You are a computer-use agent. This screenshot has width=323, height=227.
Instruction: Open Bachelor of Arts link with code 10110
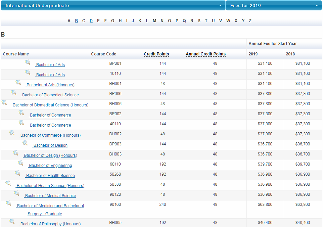[x=50, y=75]
